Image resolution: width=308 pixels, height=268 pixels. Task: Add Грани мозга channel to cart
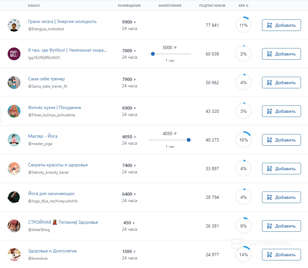point(281,25)
